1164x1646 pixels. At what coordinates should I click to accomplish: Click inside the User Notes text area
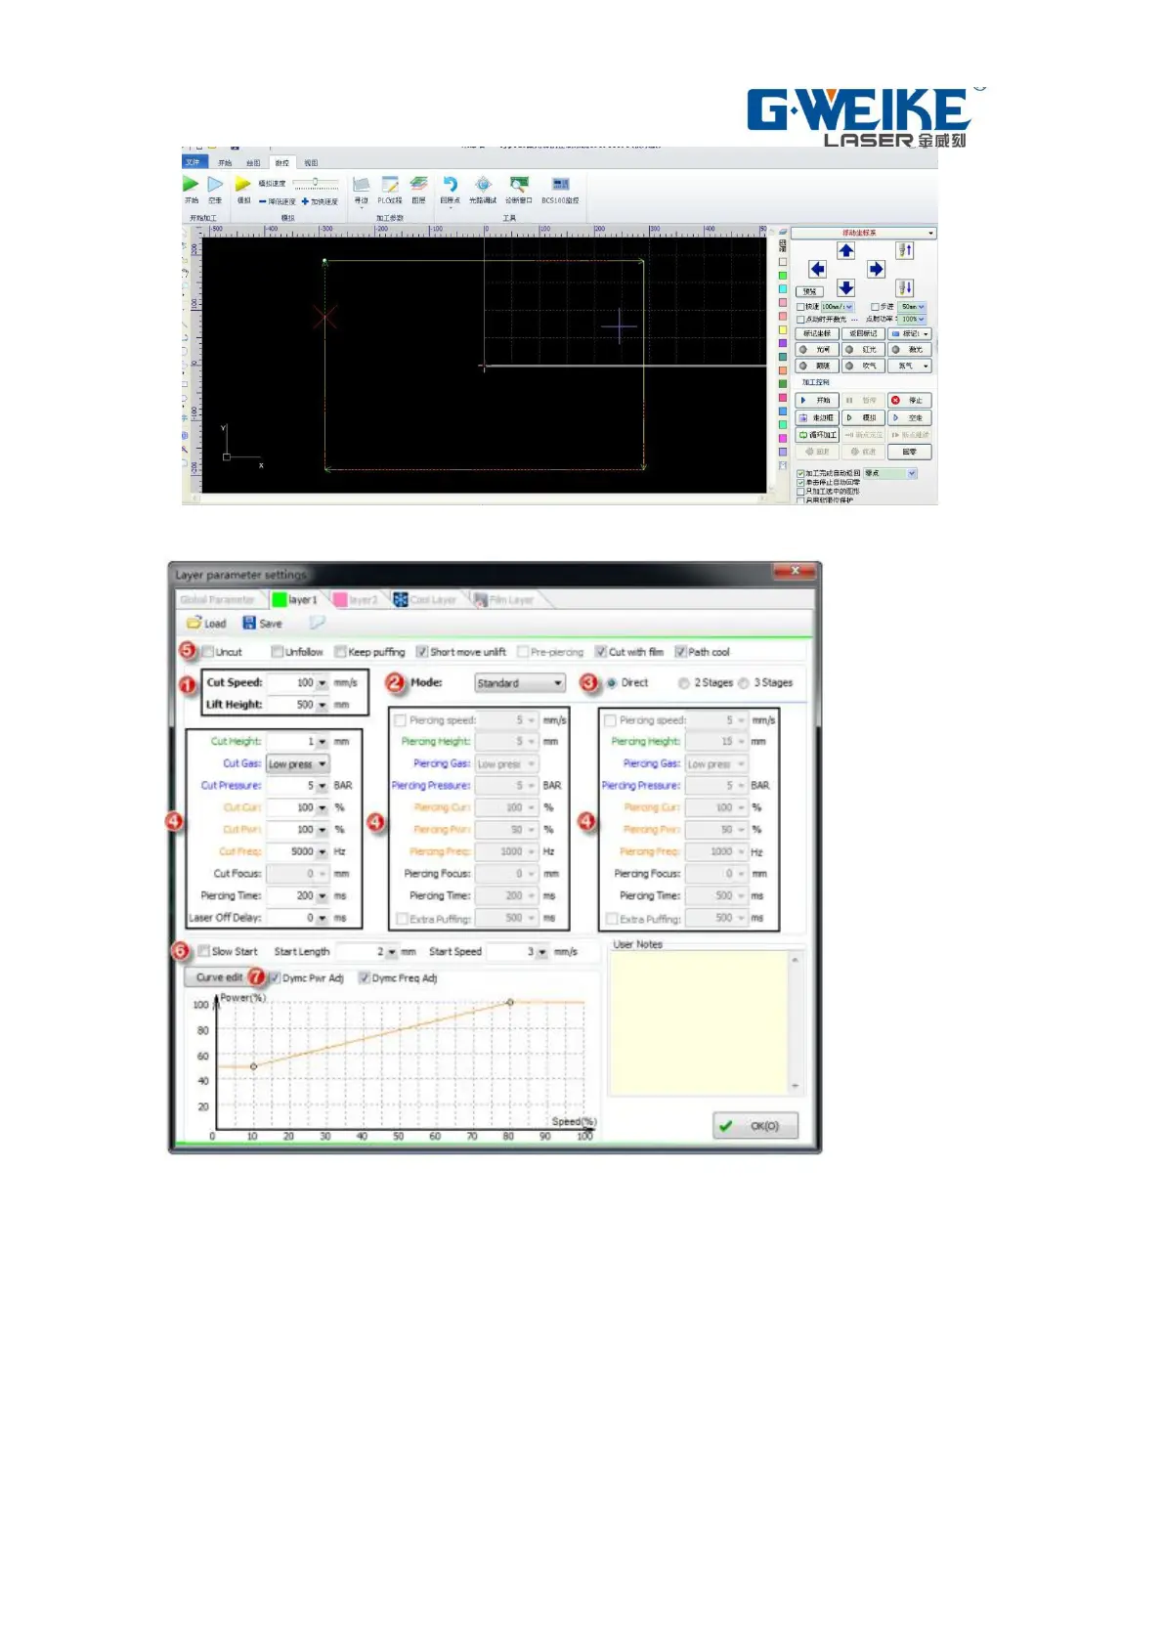click(x=698, y=1022)
